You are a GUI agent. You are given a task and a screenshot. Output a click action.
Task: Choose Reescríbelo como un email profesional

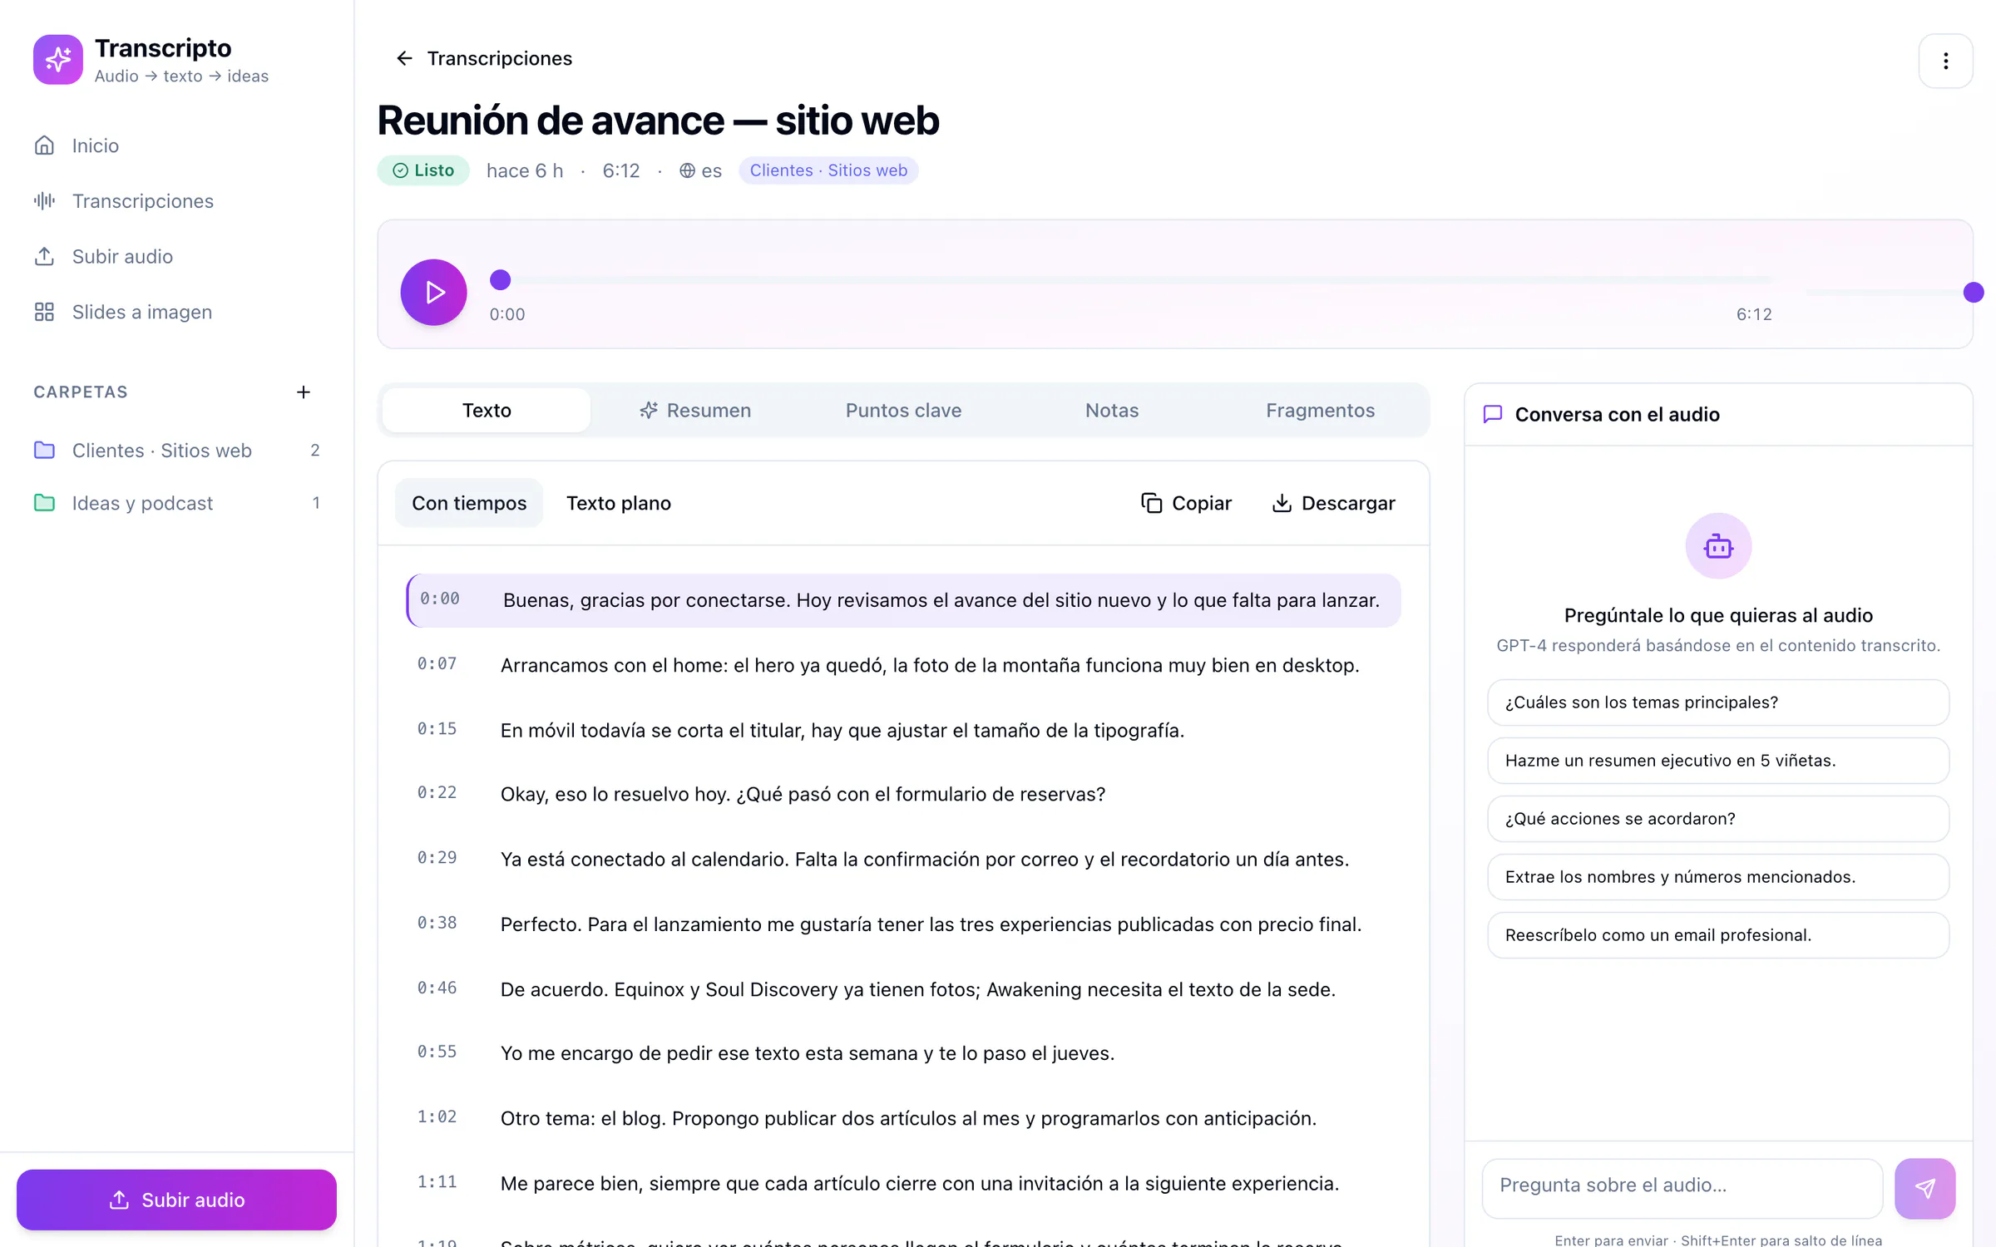(1718, 935)
